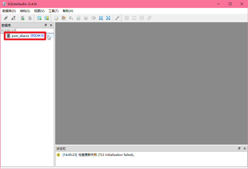Viewport: 248px width, 169px height.
Task: Click the import arrows-inward icon
Action: (101, 18)
